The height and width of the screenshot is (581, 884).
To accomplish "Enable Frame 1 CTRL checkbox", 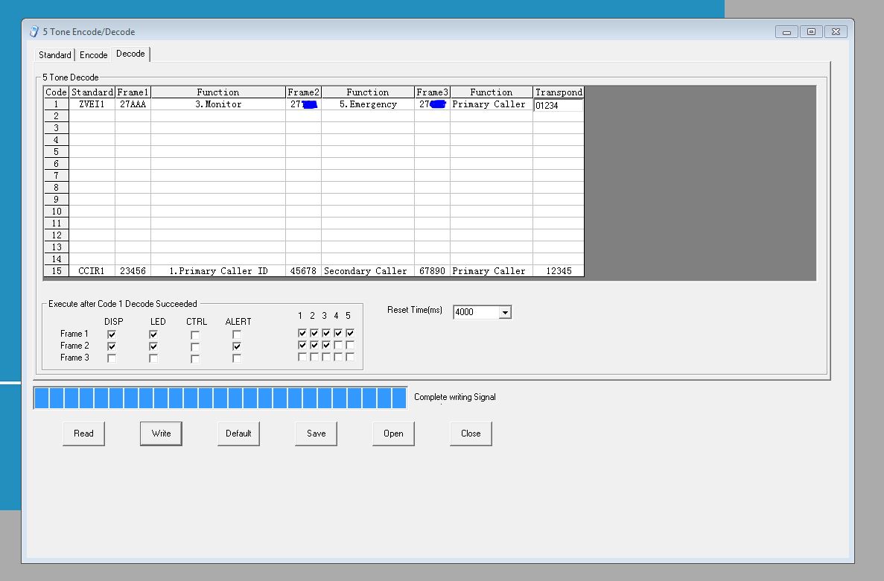I will tap(195, 334).
